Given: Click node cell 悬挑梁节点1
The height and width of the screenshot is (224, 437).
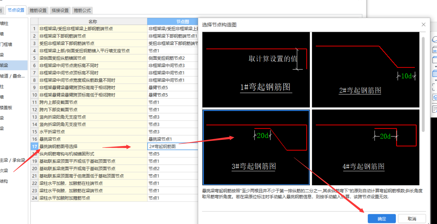Looking at the screenshot, I should point(173,139).
